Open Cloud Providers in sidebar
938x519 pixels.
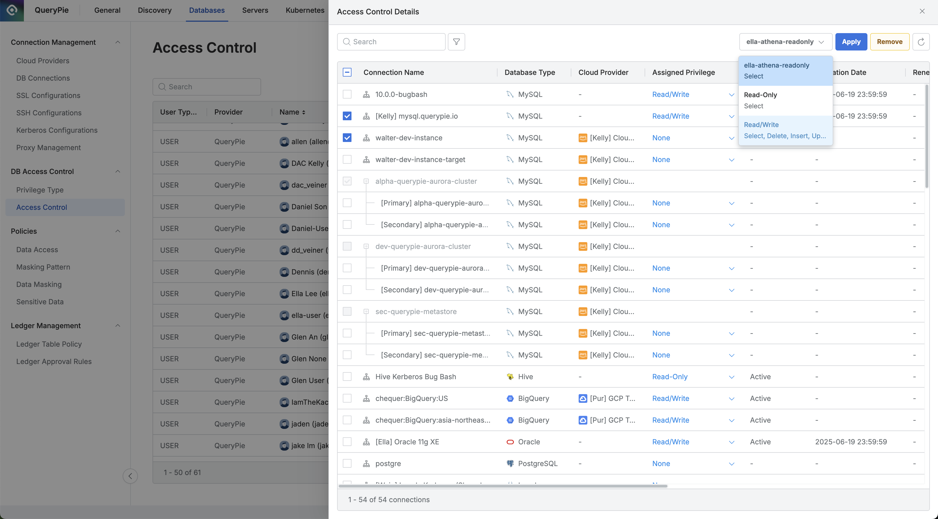coord(43,61)
